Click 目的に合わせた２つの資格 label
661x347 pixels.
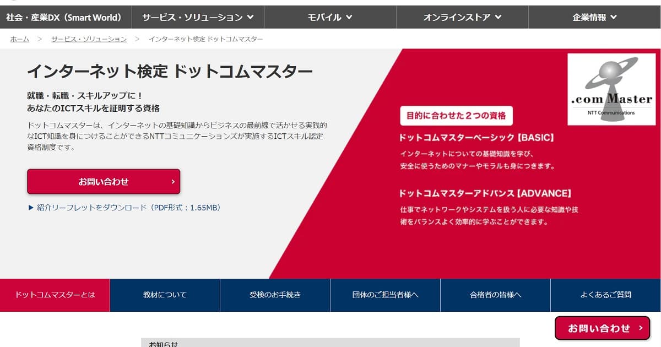point(456,116)
